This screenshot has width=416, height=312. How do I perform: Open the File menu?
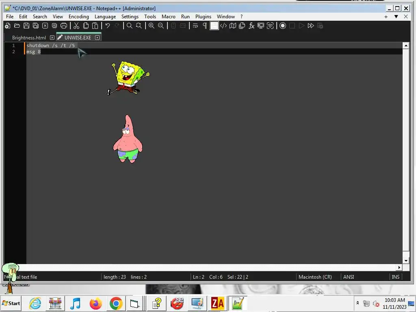[10, 16]
